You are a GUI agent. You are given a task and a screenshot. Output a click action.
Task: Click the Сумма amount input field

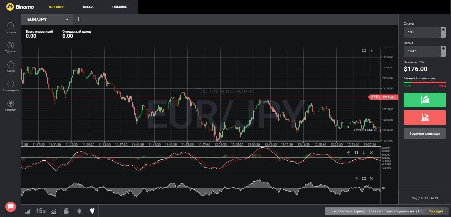click(422, 32)
